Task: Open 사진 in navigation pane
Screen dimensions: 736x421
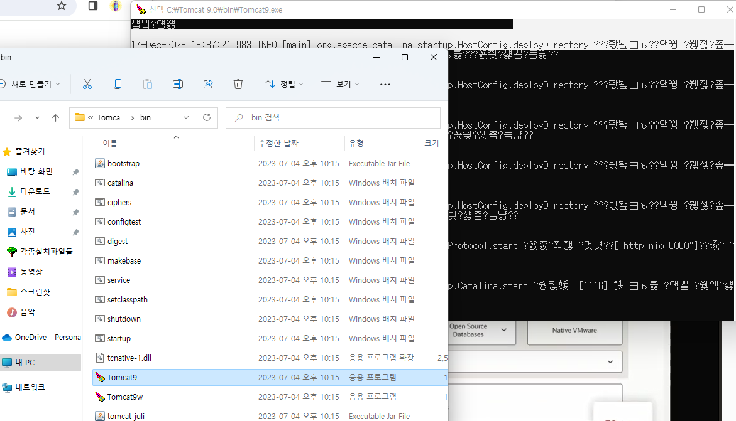Action: (x=27, y=232)
